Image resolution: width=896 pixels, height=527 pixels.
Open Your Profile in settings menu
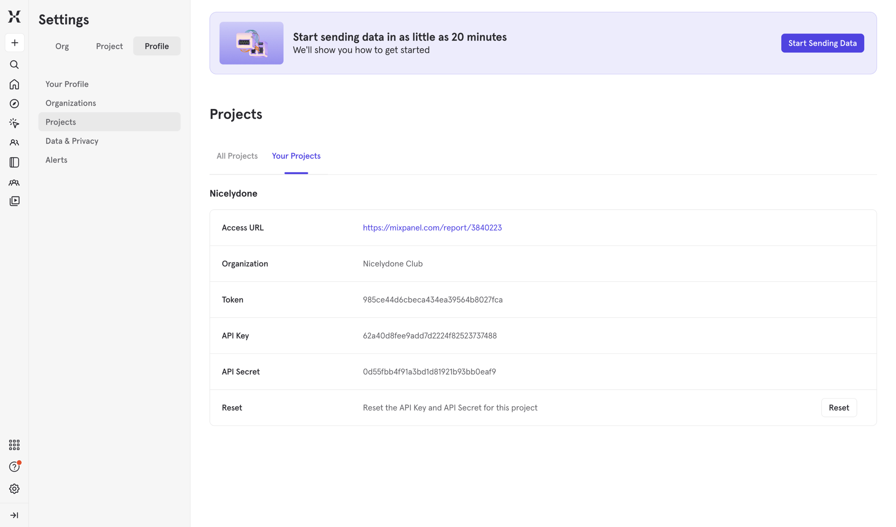[x=109, y=84]
